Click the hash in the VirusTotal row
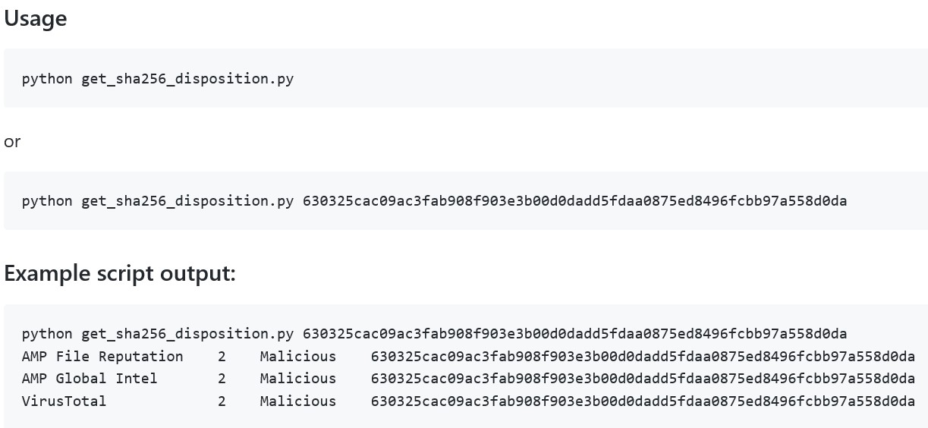Viewport: 928px width, 428px height. (643, 401)
